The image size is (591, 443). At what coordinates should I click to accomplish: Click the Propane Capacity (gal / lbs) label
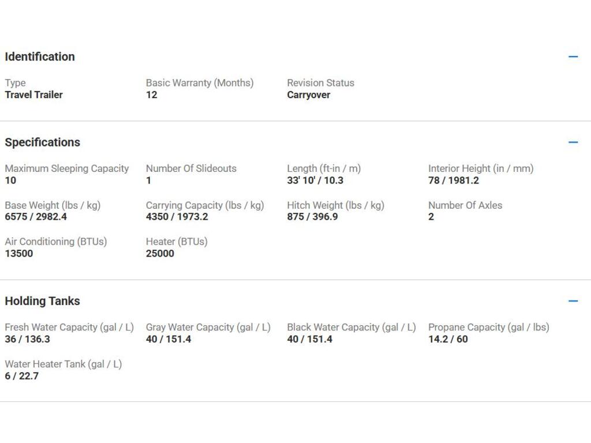(x=489, y=327)
